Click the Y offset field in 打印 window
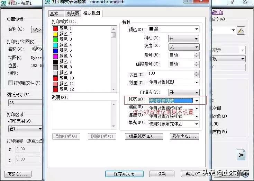This screenshot has width=254, height=181. point(28,160)
